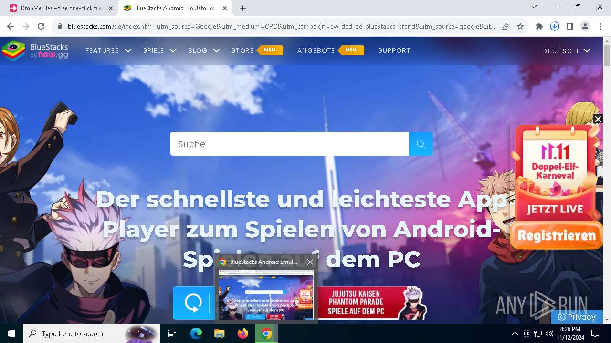
Task: Select the BlueStacks window preview thumbnail
Action: [x=266, y=294]
